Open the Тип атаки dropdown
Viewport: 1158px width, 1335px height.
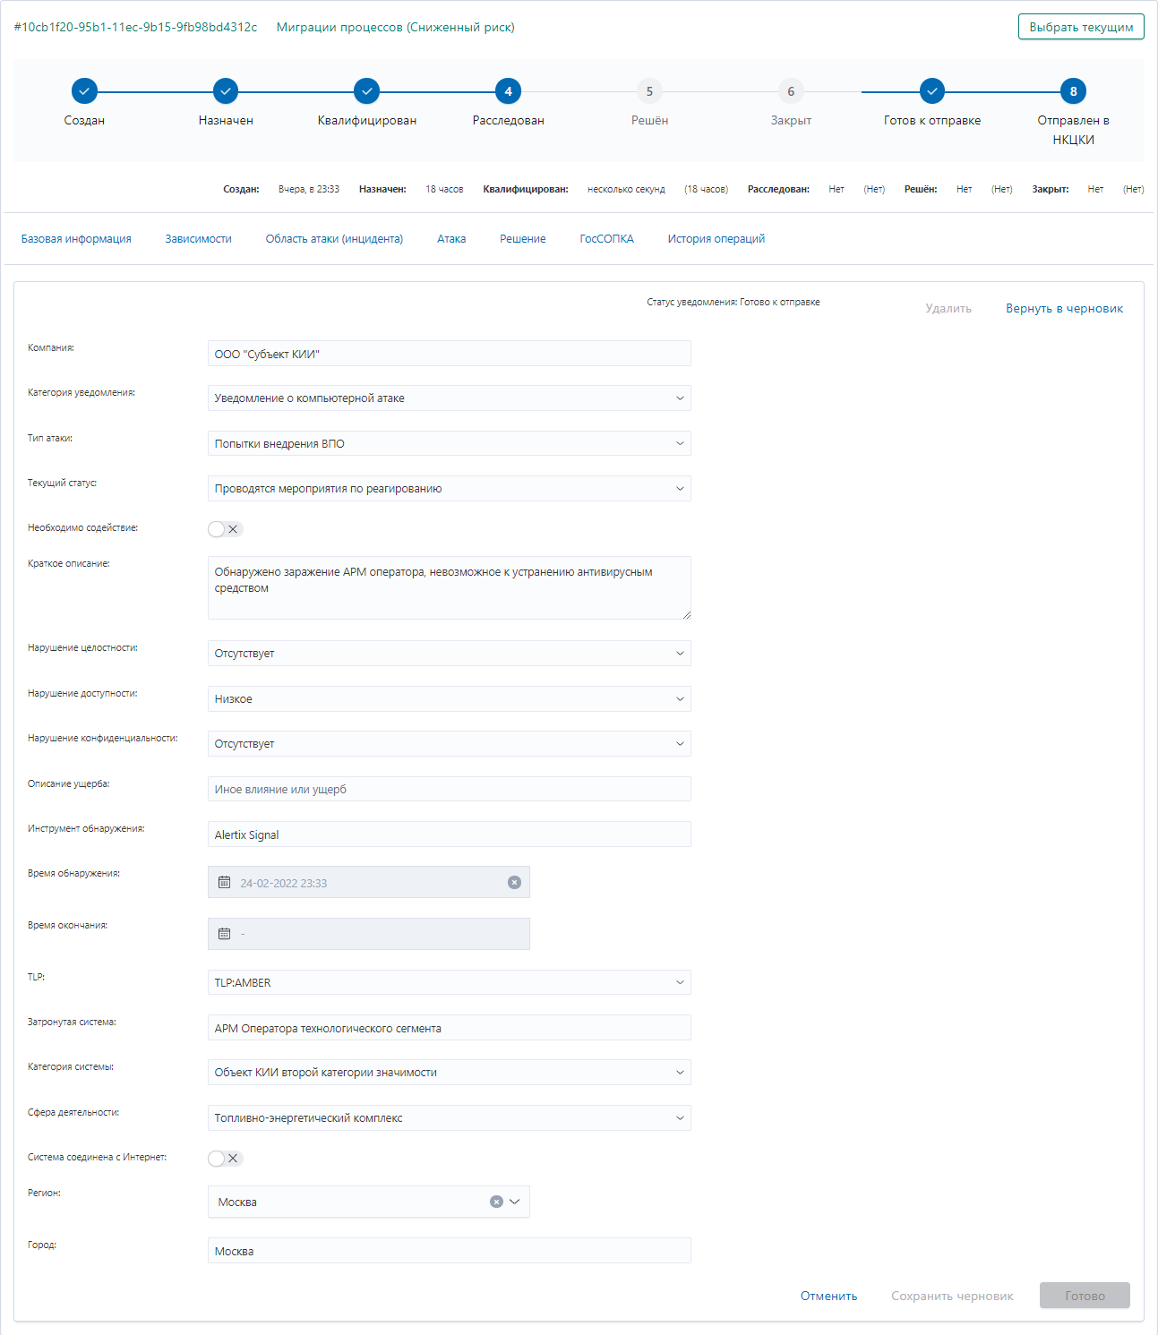[x=679, y=443]
